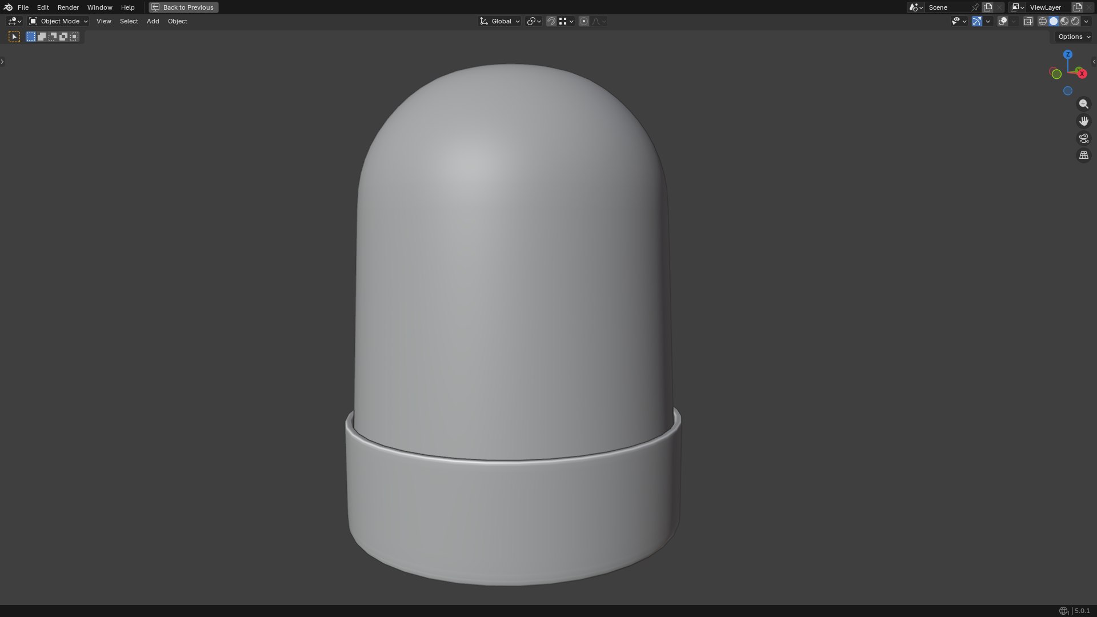Image resolution: width=1097 pixels, height=617 pixels.
Task: Open the view layer browse icon
Action: [x=1018, y=7]
